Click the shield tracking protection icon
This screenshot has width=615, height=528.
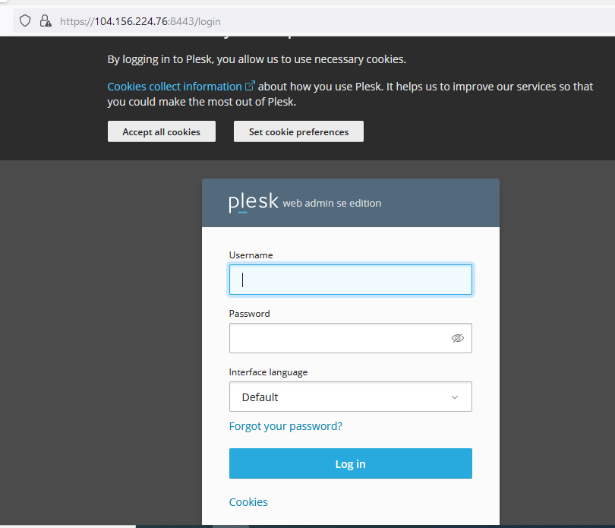25,21
